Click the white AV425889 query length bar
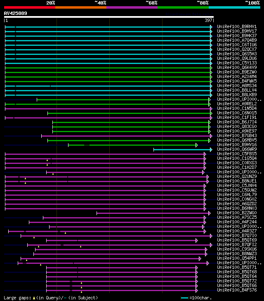Viewport: 264px width, 301px height. (x=109, y=17)
